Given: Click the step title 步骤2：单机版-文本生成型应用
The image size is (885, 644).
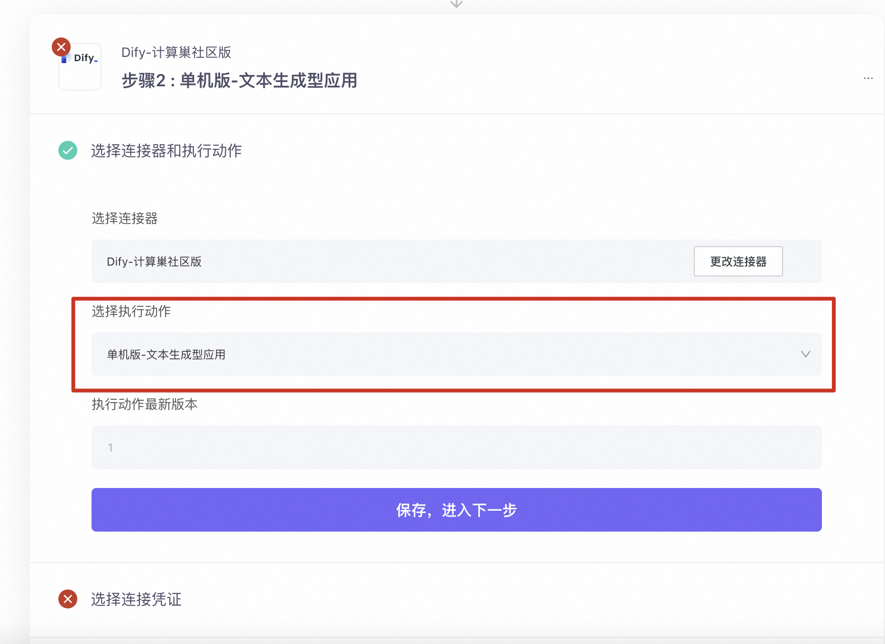Looking at the screenshot, I should tap(239, 81).
